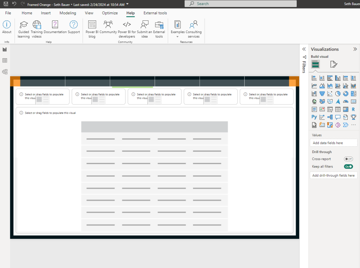Select the waterfall chart visual
The image size is (360, 268).
coord(314,94)
